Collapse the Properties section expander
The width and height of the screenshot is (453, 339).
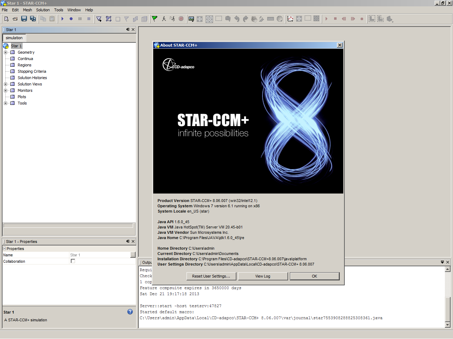(5, 249)
